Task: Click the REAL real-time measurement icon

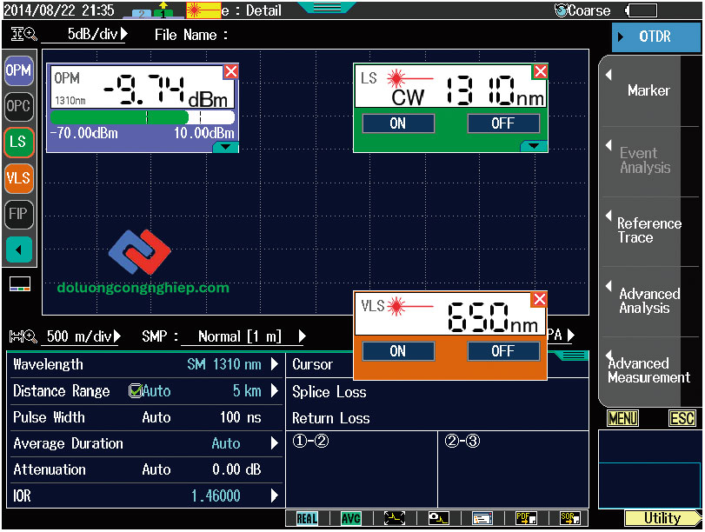Action: coord(307,518)
